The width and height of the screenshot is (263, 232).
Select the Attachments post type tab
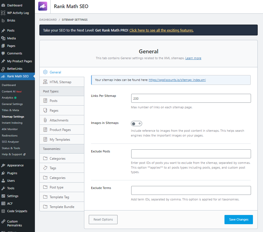[x=62, y=120]
